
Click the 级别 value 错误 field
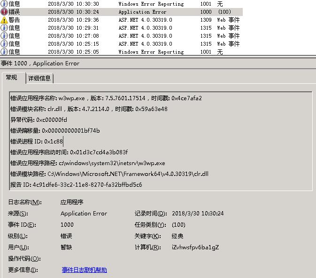tap(66, 236)
